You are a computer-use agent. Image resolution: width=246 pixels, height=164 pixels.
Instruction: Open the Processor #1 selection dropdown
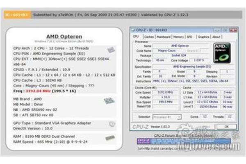point(167,117)
